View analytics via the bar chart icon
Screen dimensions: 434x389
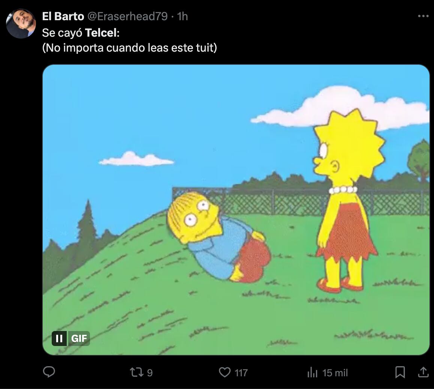click(312, 372)
